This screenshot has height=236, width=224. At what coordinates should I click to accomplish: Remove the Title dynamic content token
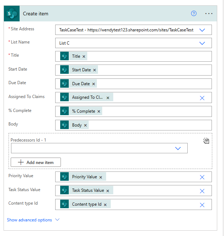[x=84, y=56]
